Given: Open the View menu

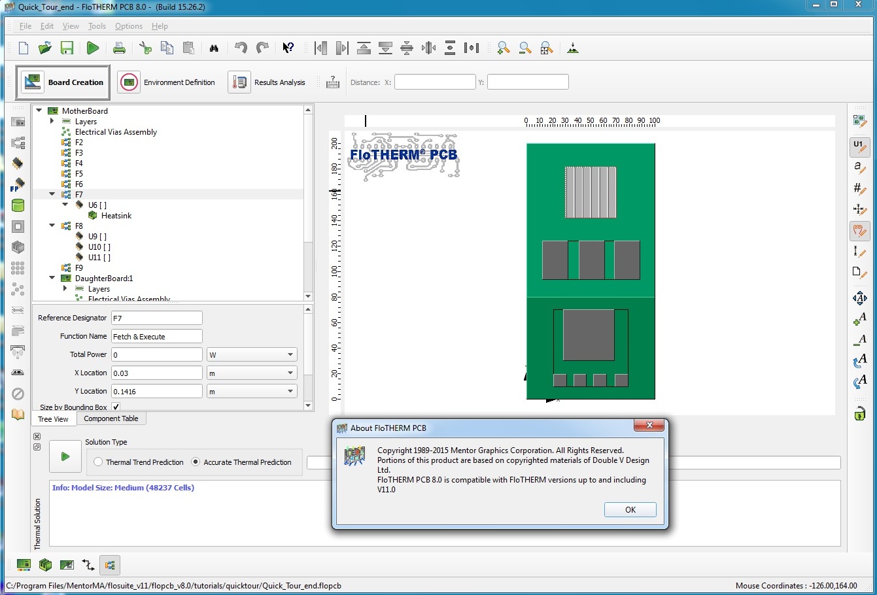Looking at the screenshot, I should pos(71,26).
